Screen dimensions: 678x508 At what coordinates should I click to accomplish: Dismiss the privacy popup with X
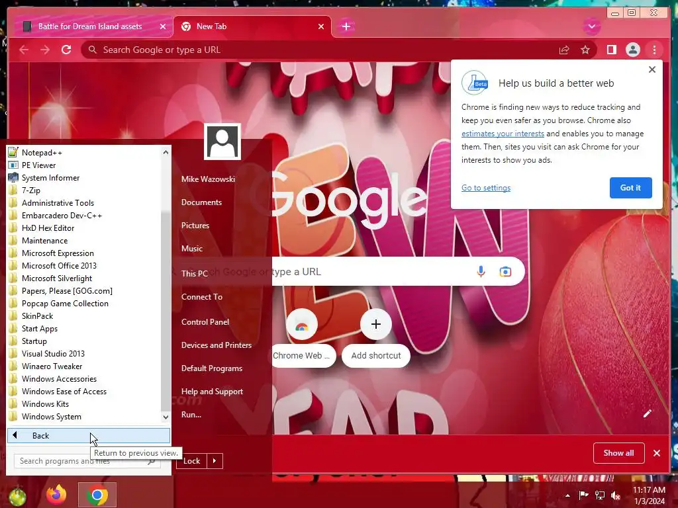tap(652, 69)
